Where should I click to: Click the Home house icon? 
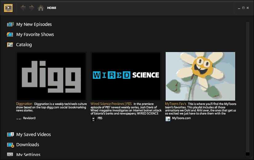tap(41, 8)
